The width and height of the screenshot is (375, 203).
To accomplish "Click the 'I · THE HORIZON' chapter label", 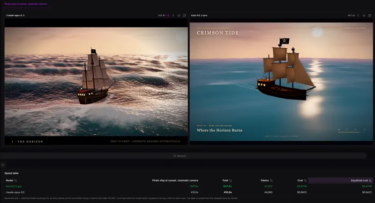I will click(x=27, y=141).
